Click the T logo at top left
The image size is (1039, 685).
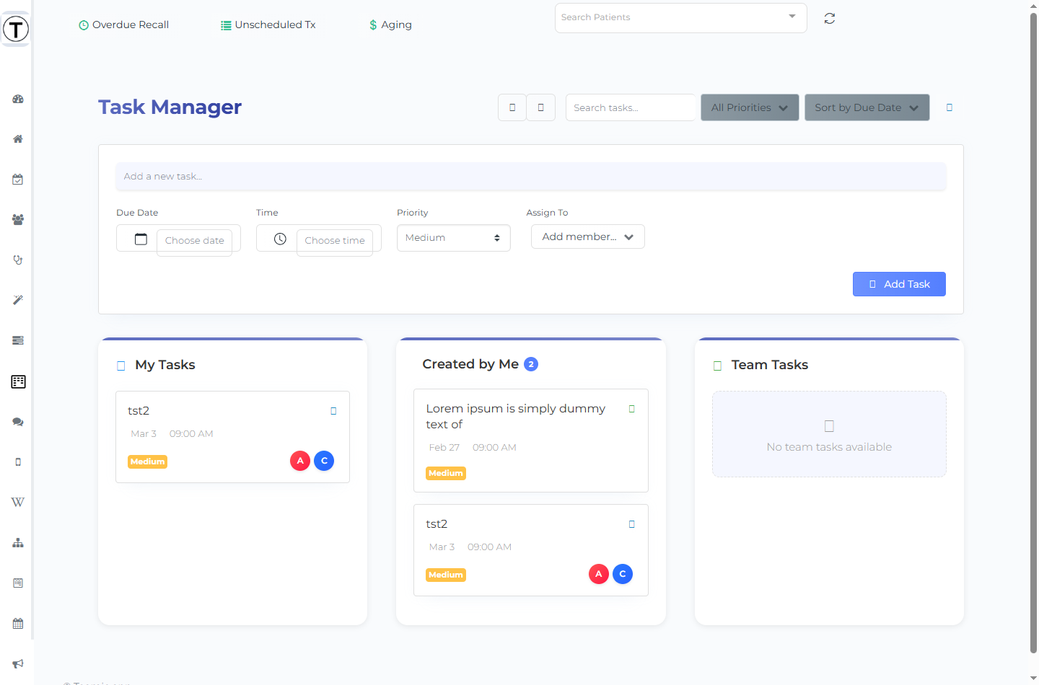(x=16, y=30)
